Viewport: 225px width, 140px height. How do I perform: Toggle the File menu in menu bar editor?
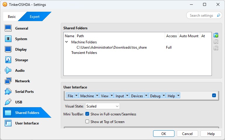click(x=70, y=96)
